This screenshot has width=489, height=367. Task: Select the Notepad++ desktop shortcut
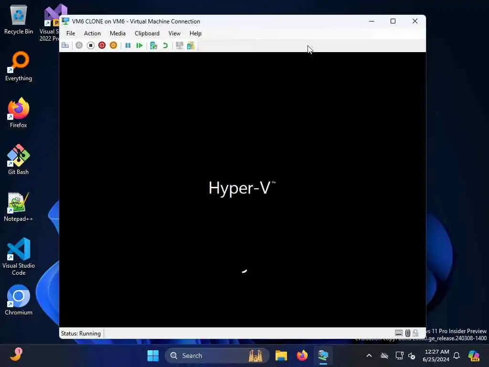pos(19,206)
